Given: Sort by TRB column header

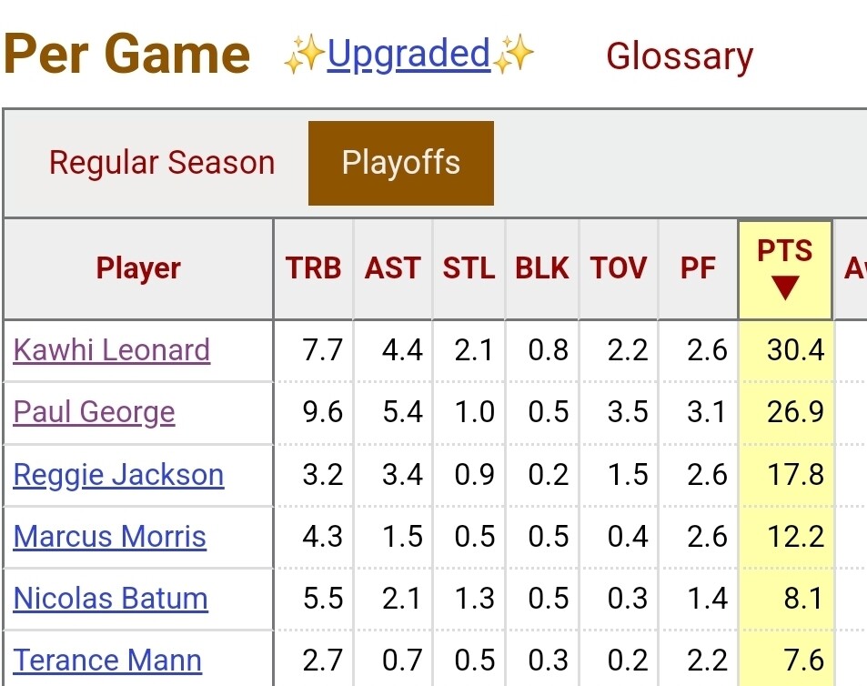Looking at the screenshot, I should pos(313,268).
